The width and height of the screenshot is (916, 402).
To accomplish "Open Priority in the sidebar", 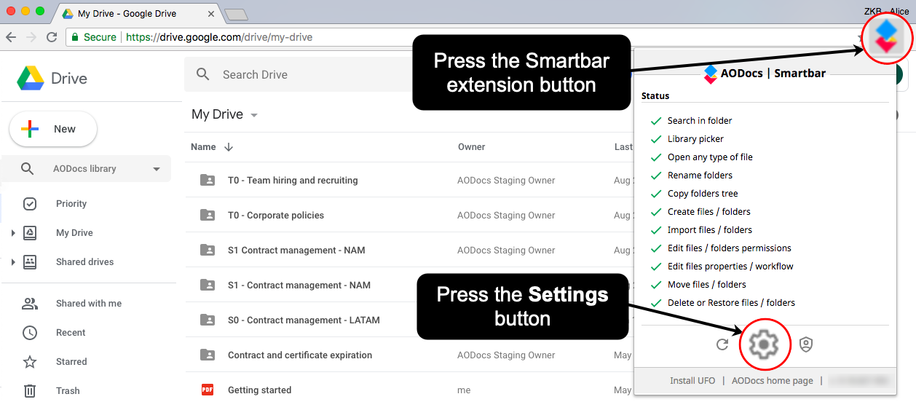I will 71,204.
